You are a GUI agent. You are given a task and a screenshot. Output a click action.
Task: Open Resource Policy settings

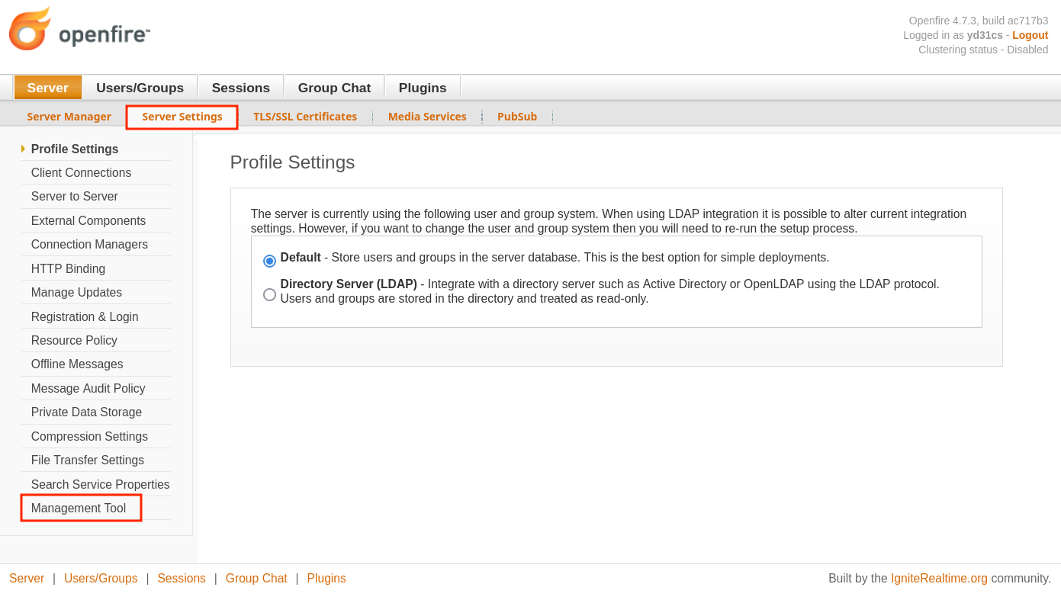coord(74,341)
